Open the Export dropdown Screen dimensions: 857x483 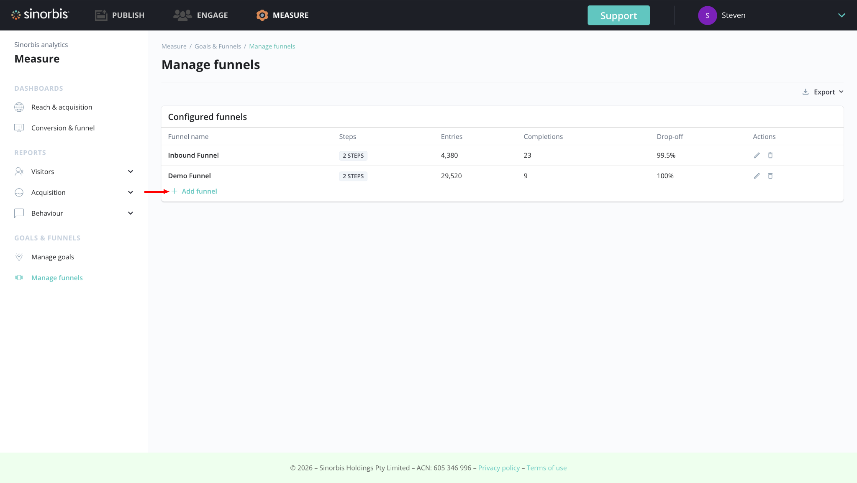[823, 92]
